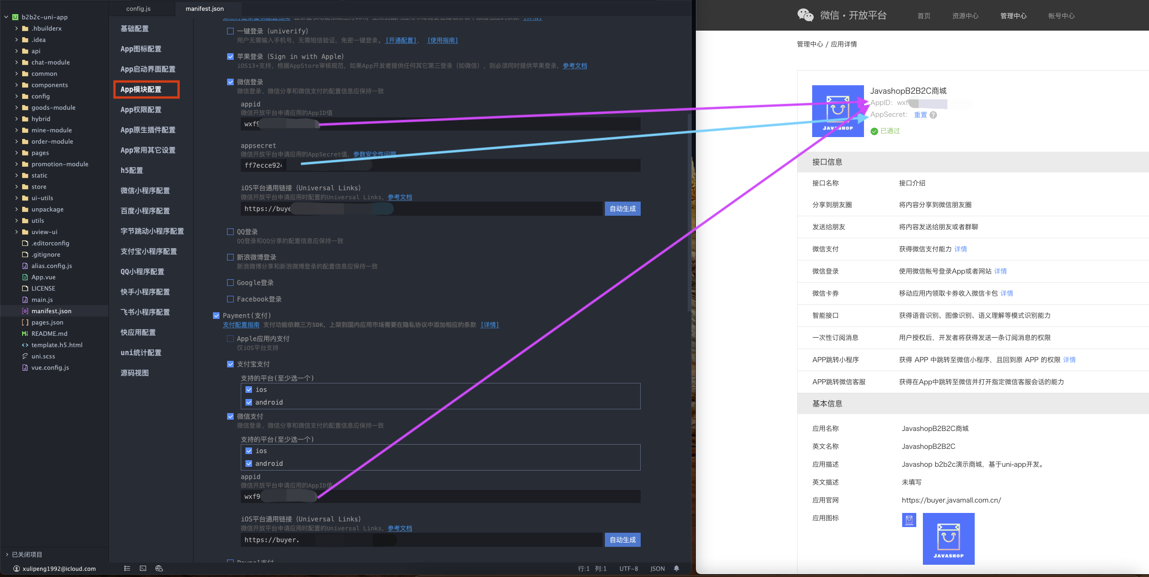1149x577 pixels.
Task: Expand the .hbuilderx folder
Action: [x=16, y=28]
